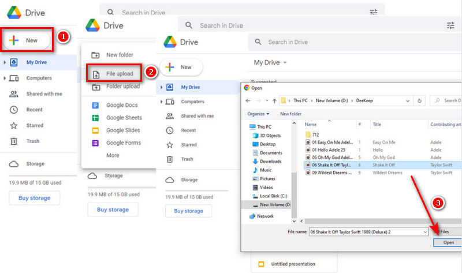Expand the My Drive arrow in leftmost sidebar
Image resolution: width=462 pixels, height=273 pixels.
5,62
